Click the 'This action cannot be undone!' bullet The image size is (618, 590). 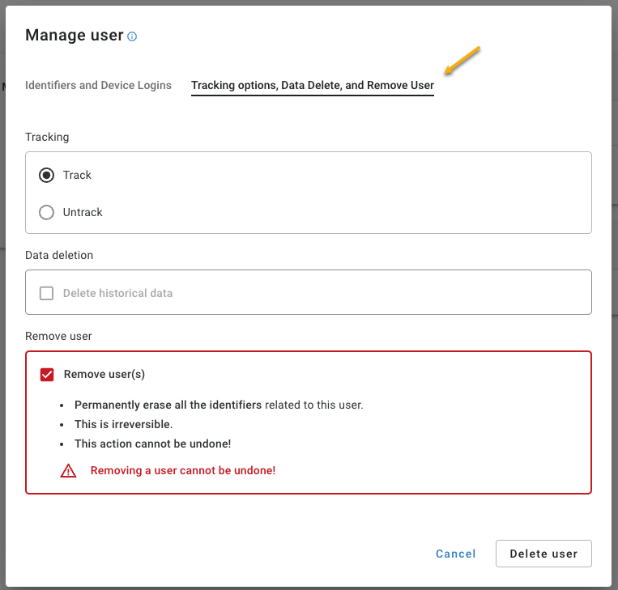[x=152, y=444]
